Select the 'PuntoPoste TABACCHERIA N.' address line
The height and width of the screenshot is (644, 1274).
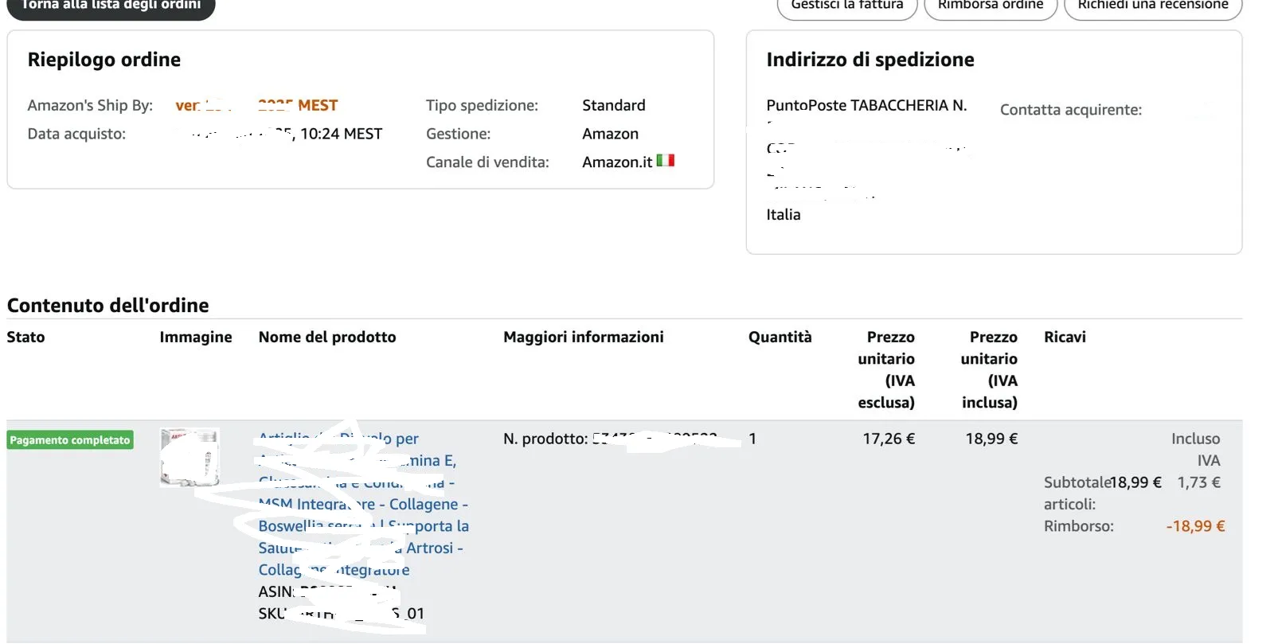(866, 105)
